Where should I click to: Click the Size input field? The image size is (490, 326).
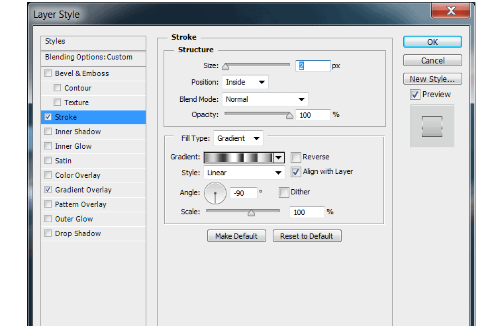click(x=313, y=66)
